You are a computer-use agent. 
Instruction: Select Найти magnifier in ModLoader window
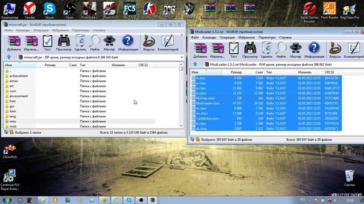281,50
